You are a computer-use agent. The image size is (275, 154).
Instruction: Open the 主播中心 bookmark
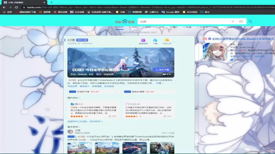point(152,12)
